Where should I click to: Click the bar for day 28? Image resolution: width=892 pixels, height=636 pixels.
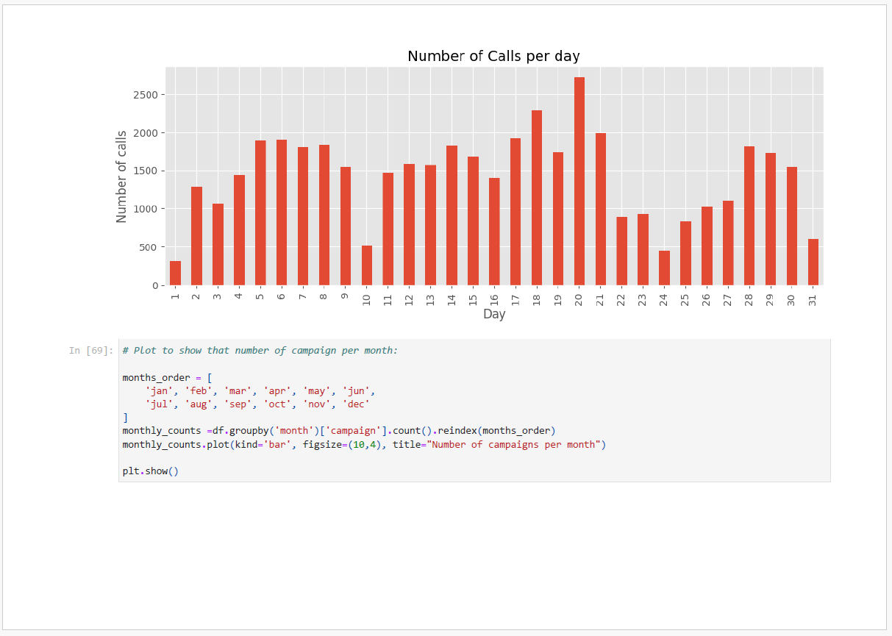tap(749, 215)
